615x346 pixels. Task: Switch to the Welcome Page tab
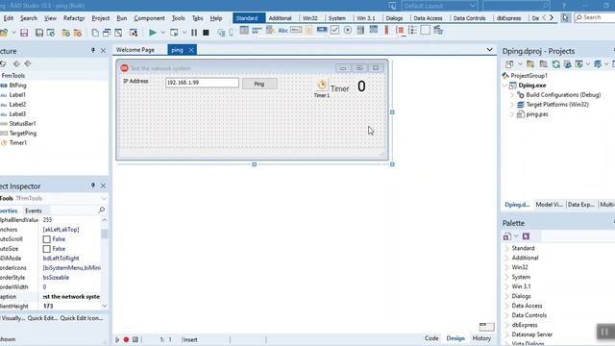[135, 50]
